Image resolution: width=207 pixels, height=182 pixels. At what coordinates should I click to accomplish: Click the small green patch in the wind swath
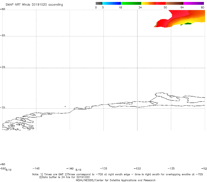pyautogui.click(x=188, y=24)
